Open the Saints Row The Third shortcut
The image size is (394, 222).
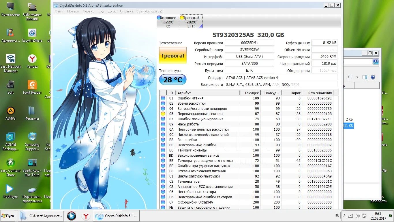click(x=32, y=168)
